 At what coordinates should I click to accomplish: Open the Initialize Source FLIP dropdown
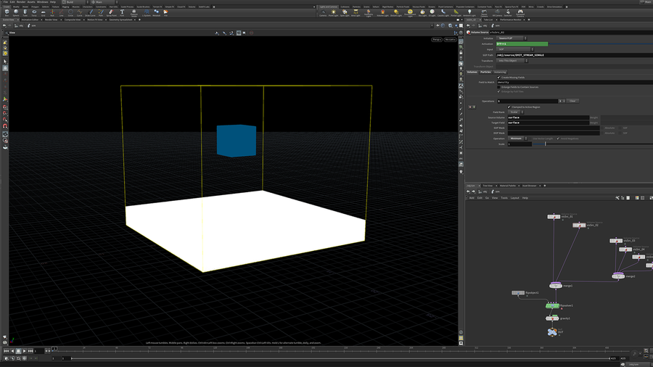click(512, 38)
